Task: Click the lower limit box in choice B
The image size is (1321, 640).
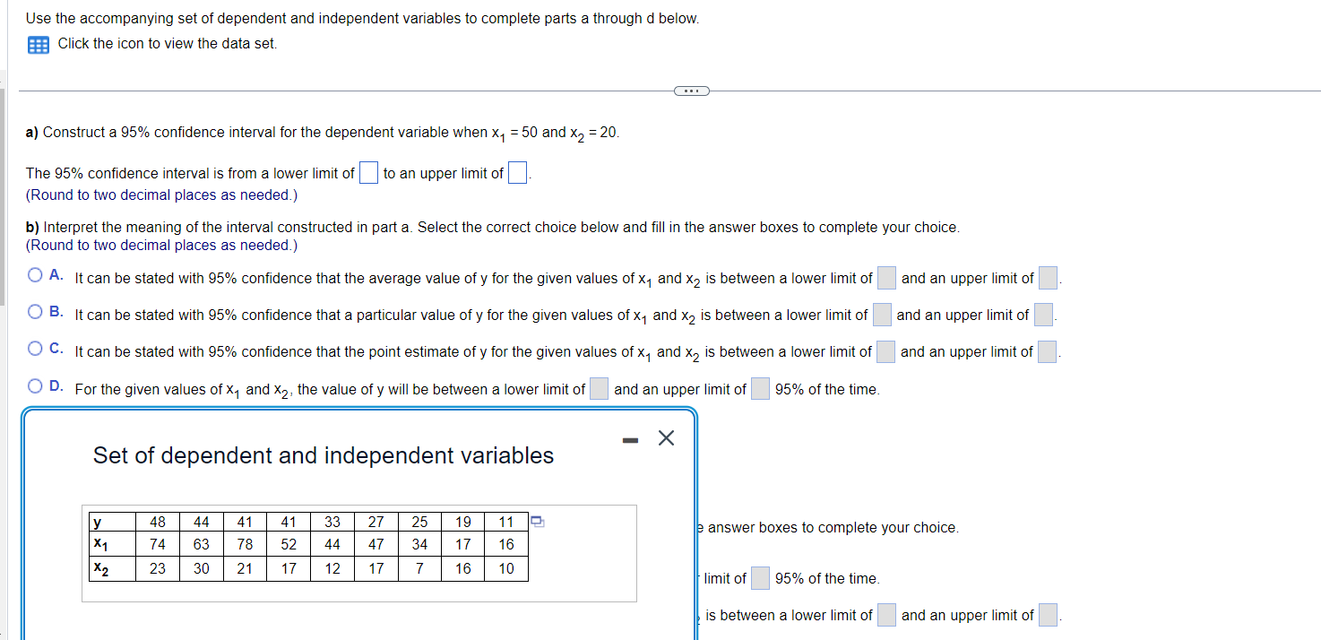Action: pyautogui.click(x=881, y=315)
